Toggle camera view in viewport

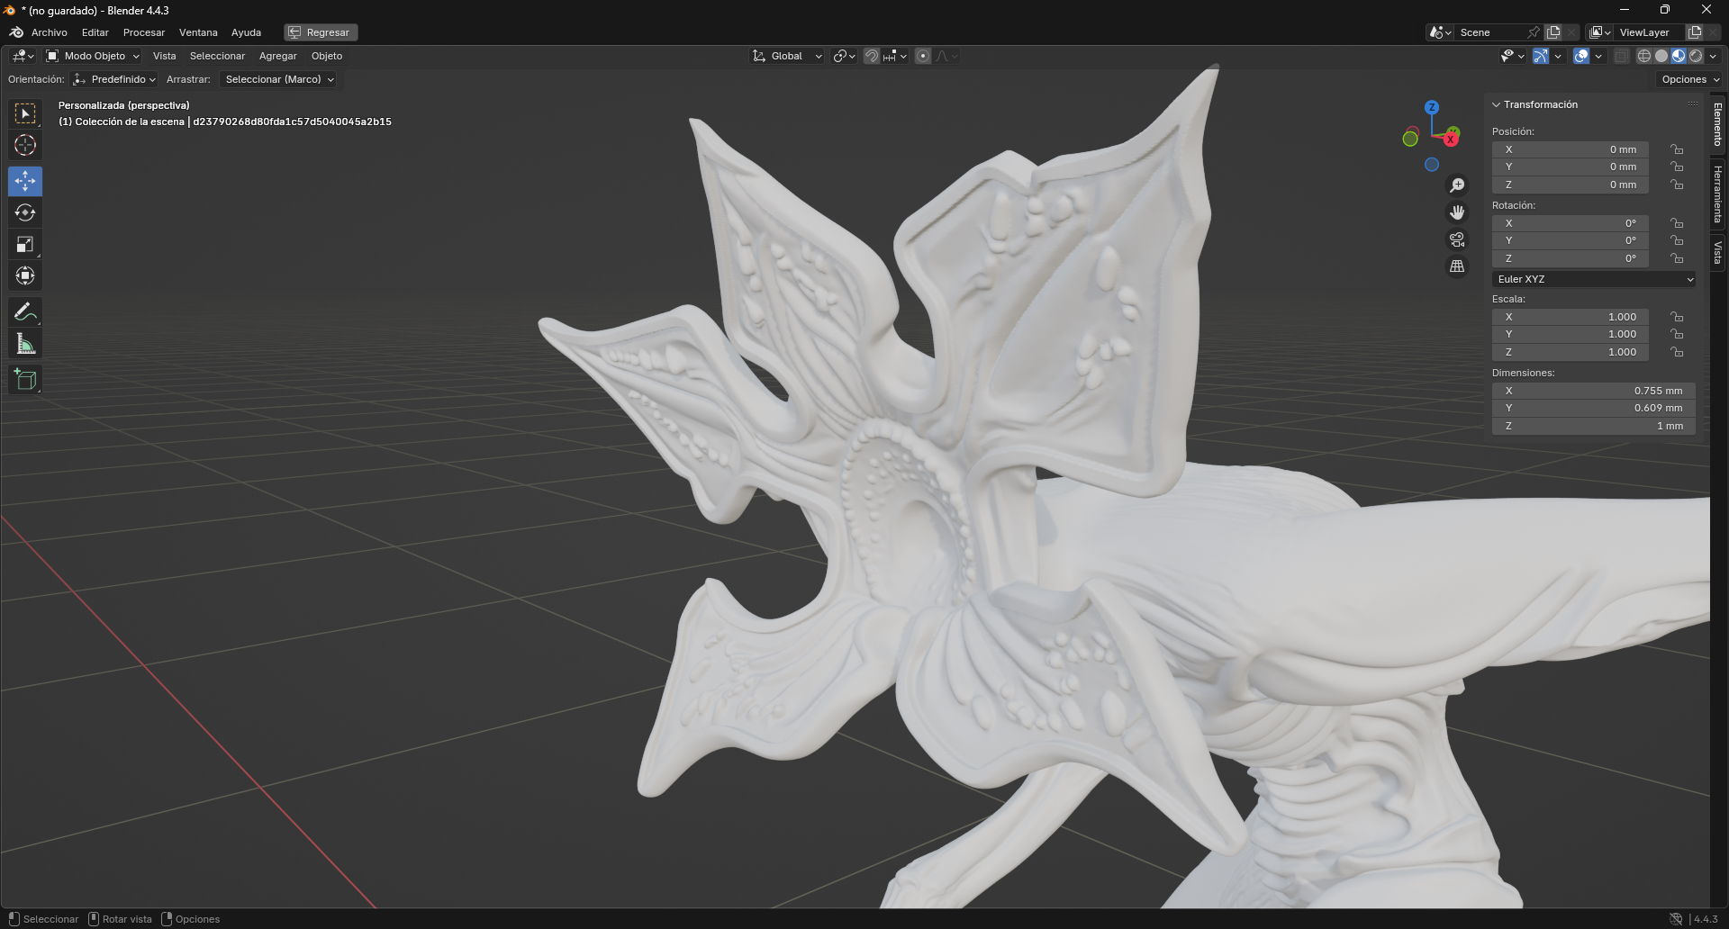pos(1456,239)
